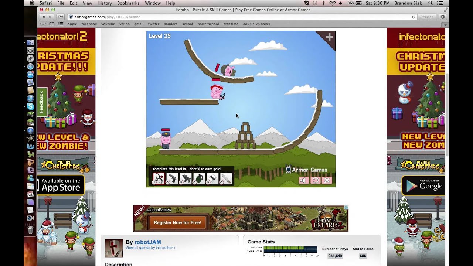Open the facebook bookmark
The width and height of the screenshot is (473, 266).
[x=89, y=24]
